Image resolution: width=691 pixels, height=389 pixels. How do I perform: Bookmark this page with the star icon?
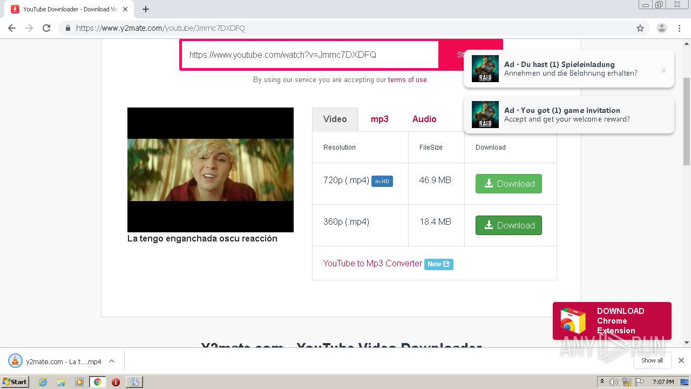[640, 28]
